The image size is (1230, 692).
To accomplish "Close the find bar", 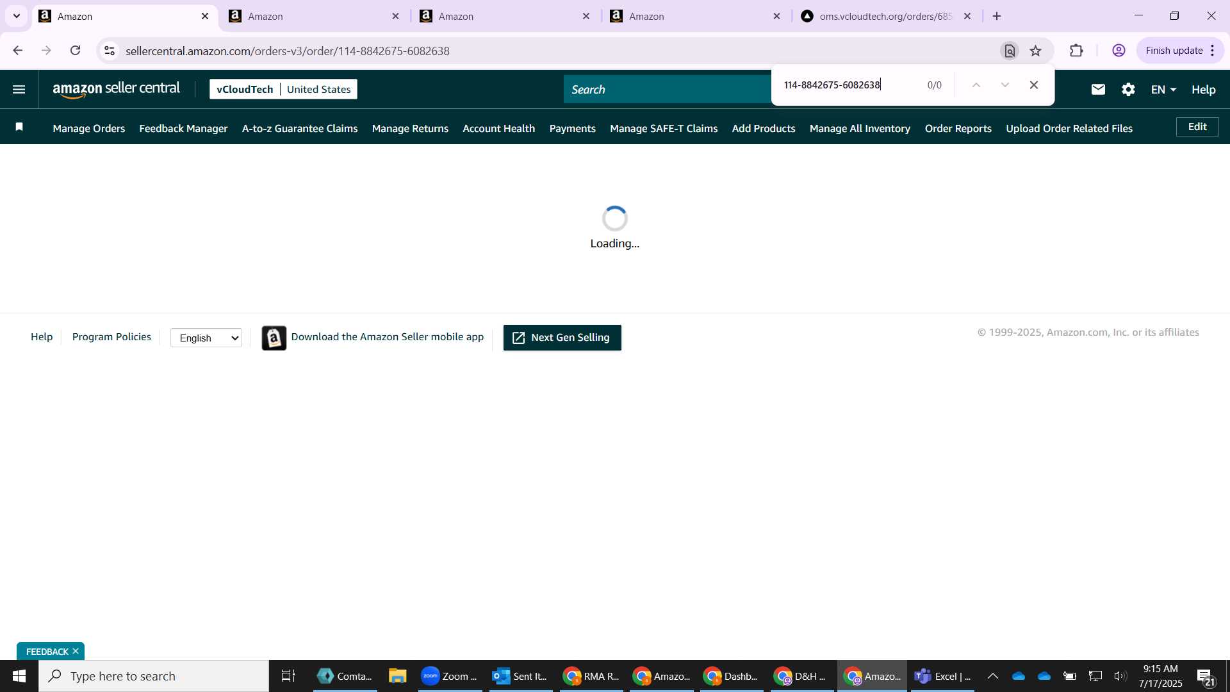I will click(1034, 85).
